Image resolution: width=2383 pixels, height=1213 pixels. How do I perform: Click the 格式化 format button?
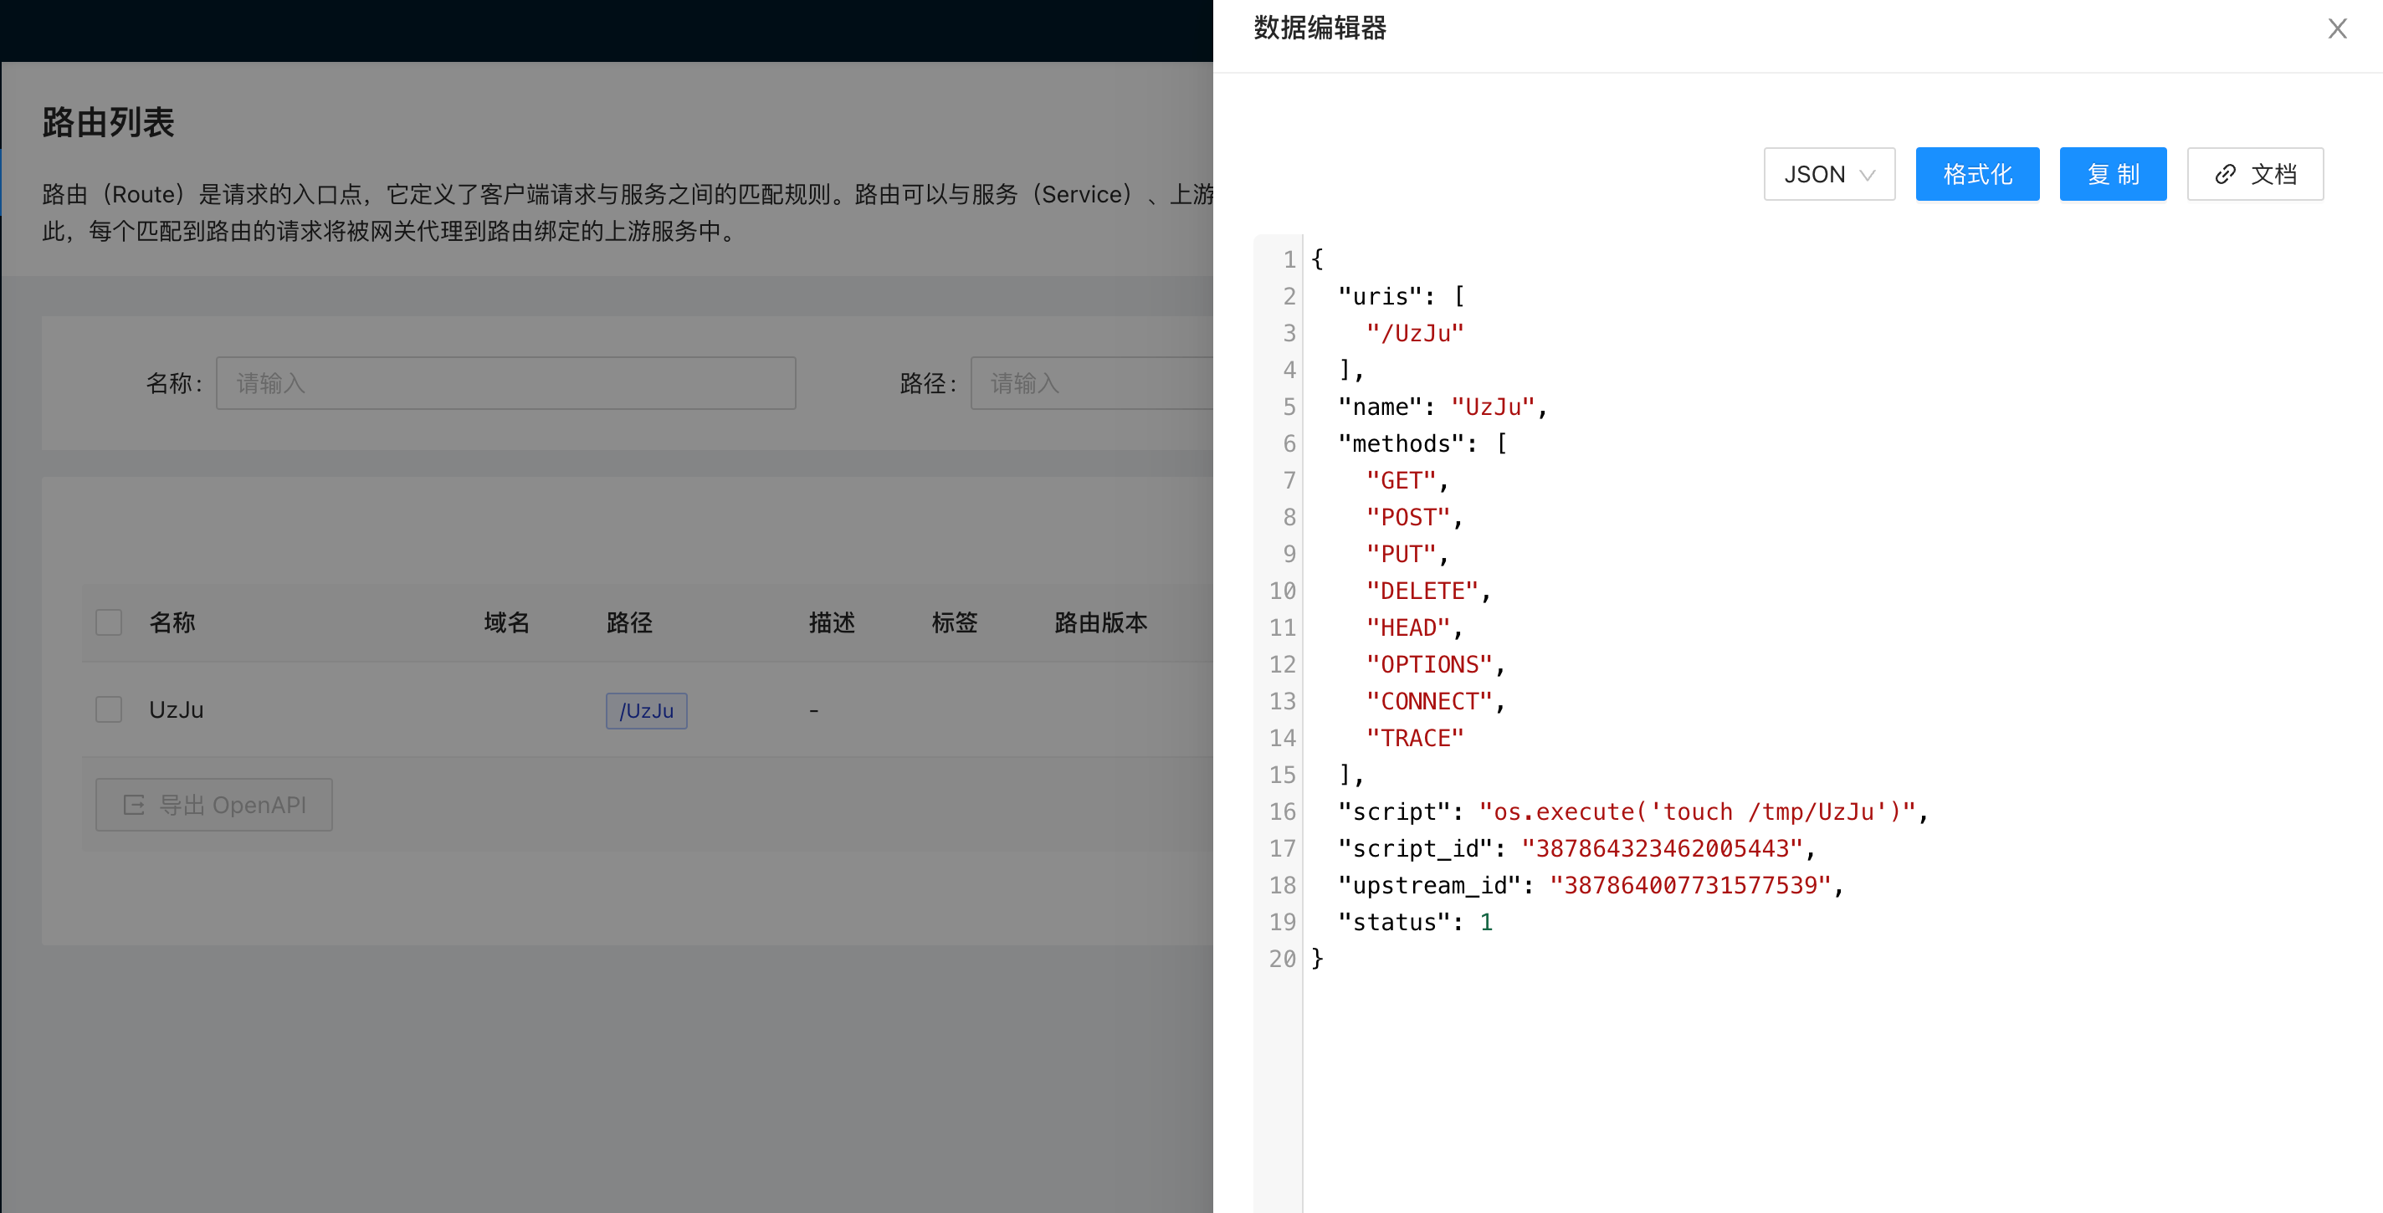(1977, 174)
